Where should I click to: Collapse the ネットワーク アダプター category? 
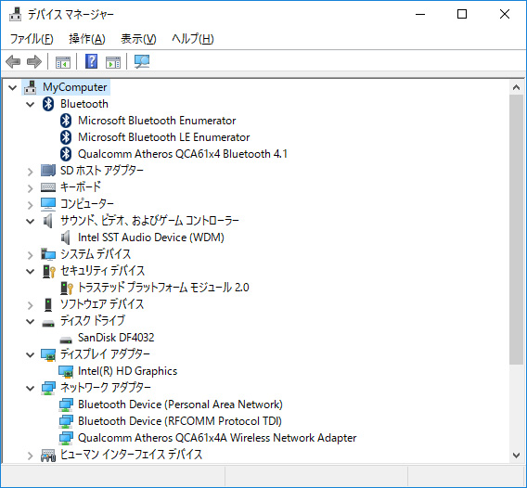31,388
